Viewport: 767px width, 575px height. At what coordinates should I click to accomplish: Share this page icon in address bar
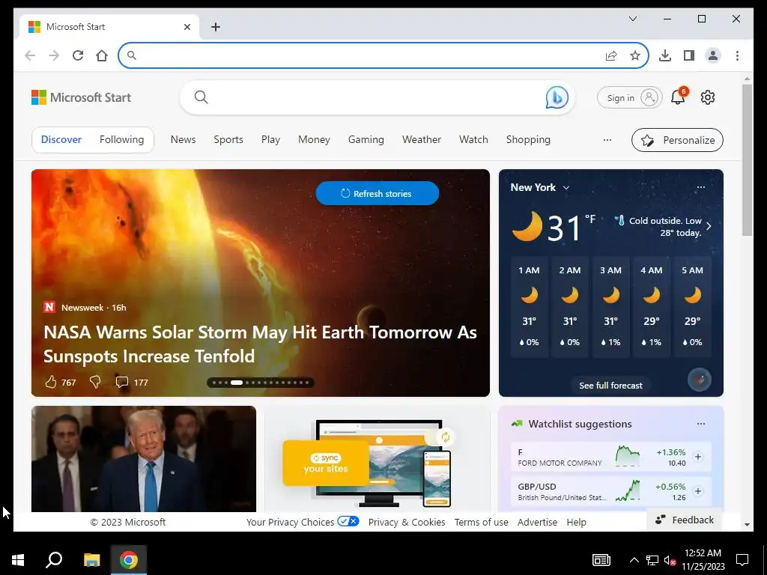[x=611, y=55]
